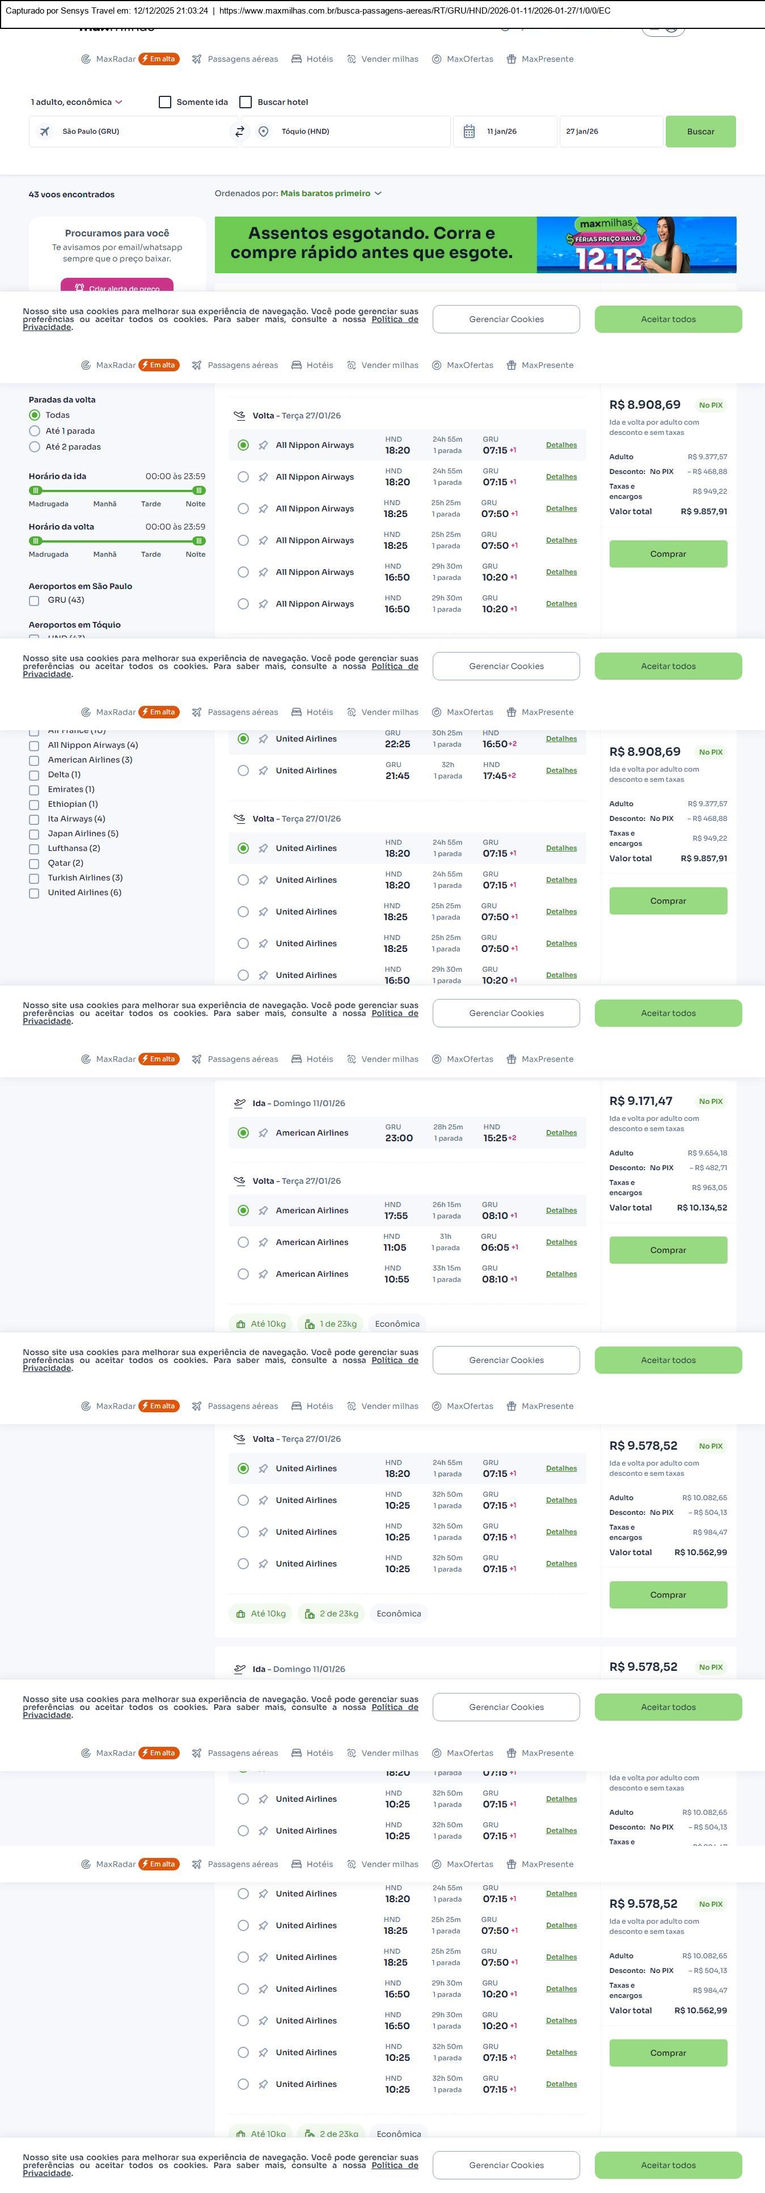Expand the Mais baratos primeiro sort dropdown
The image size is (765, 2193).
[331, 194]
